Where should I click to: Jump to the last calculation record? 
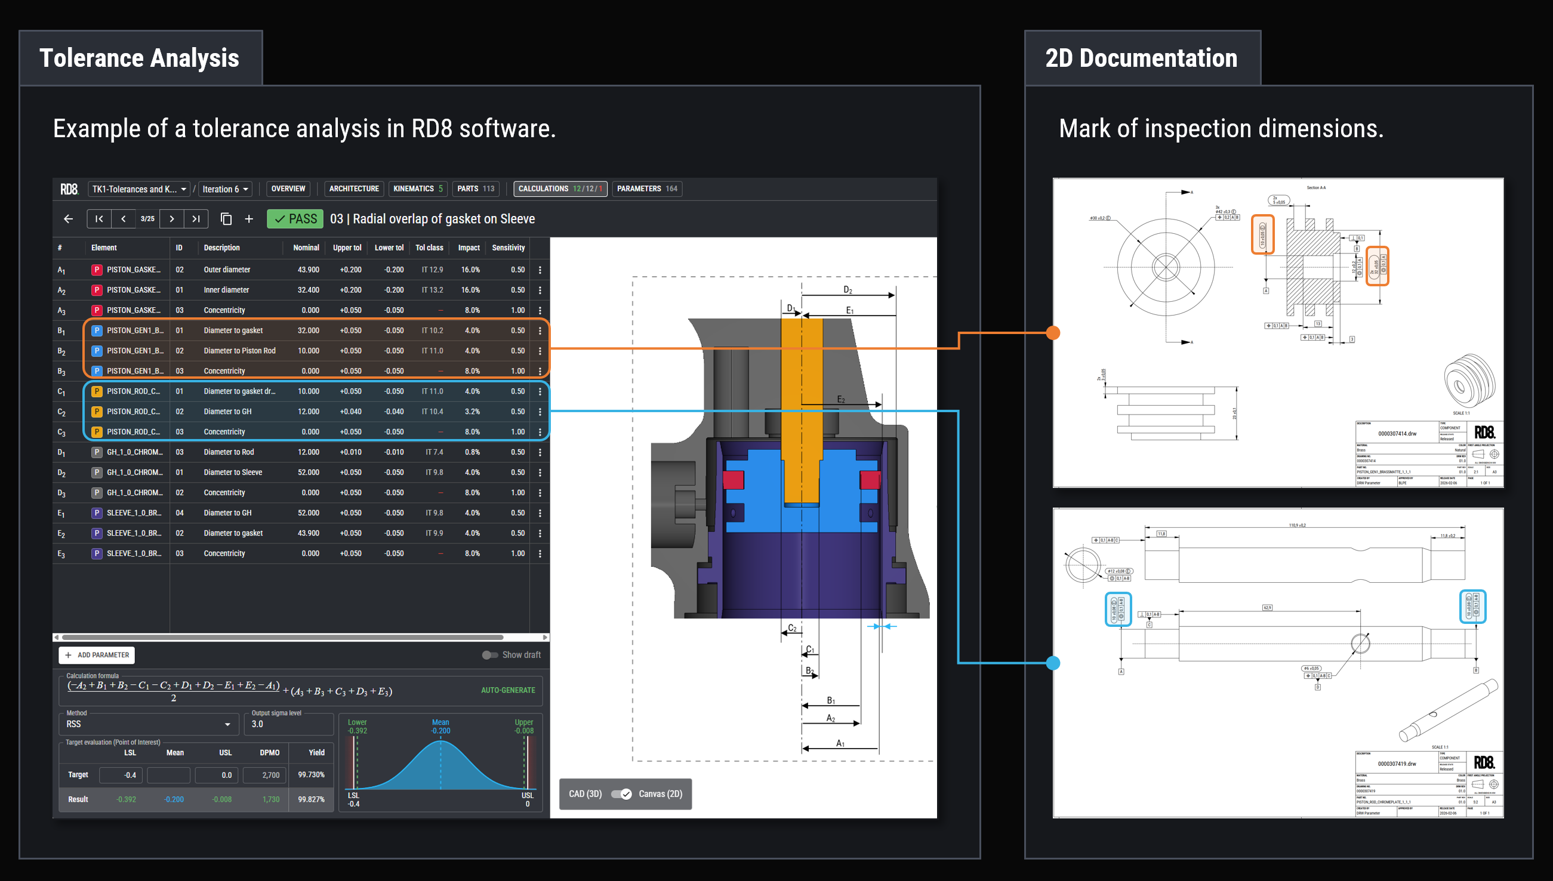[x=196, y=218]
